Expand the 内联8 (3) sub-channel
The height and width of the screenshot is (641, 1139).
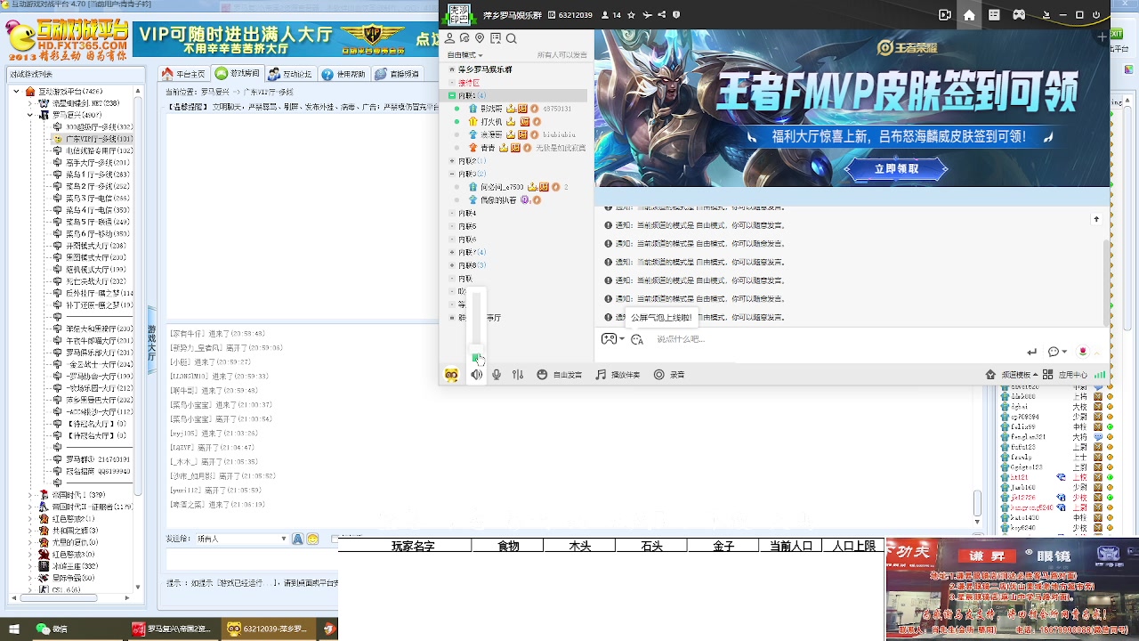pos(452,265)
